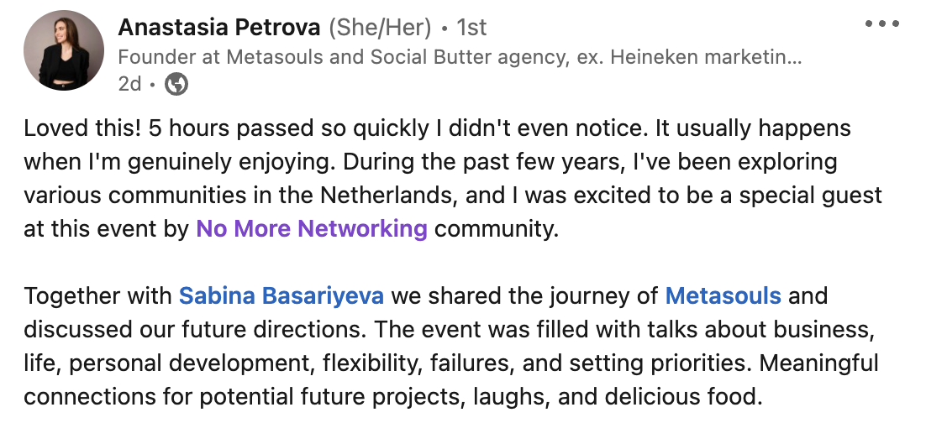Click 'Loved this!' at the post start

click(x=82, y=128)
